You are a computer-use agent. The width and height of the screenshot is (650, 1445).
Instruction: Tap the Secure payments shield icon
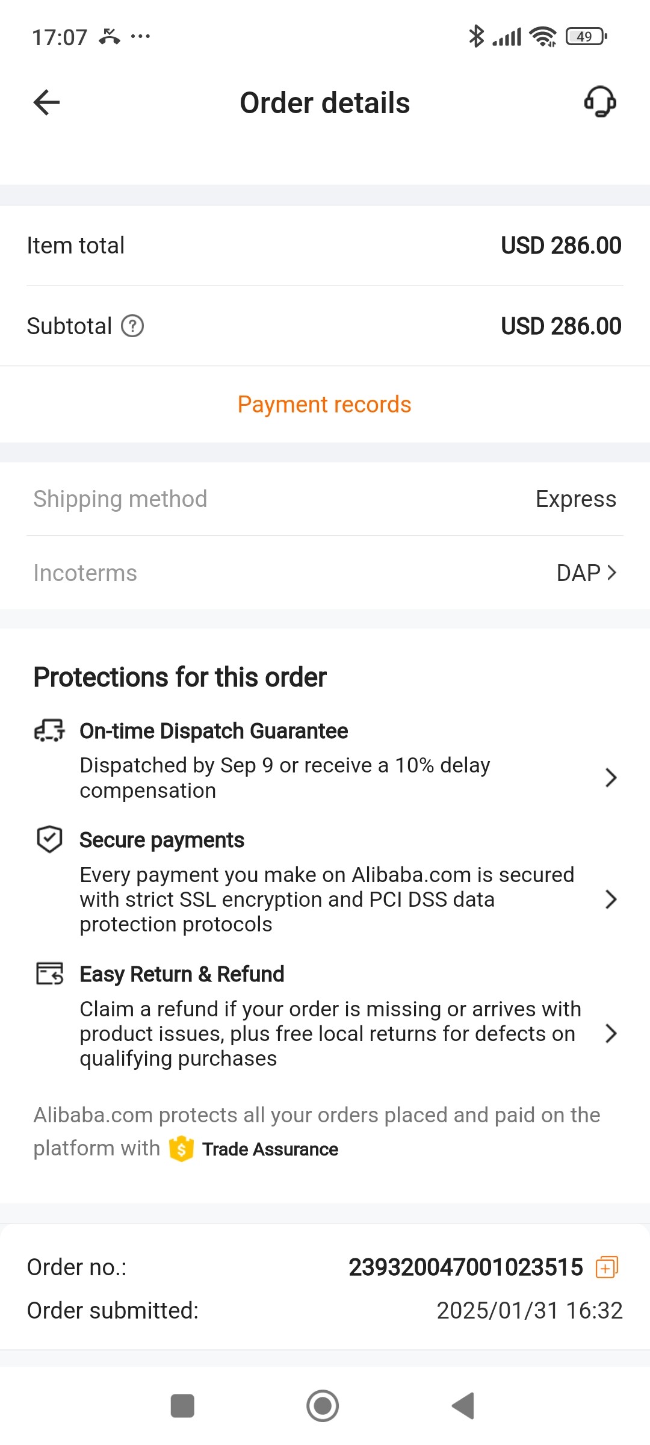point(49,839)
